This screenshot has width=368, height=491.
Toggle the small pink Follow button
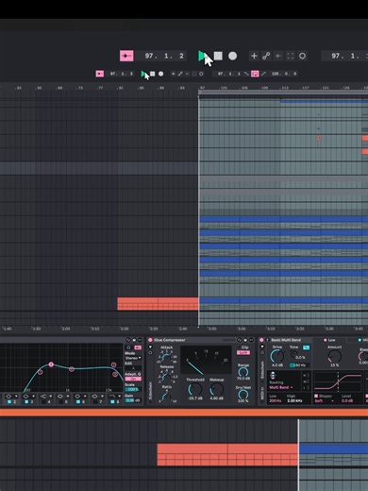tap(100, 74)
